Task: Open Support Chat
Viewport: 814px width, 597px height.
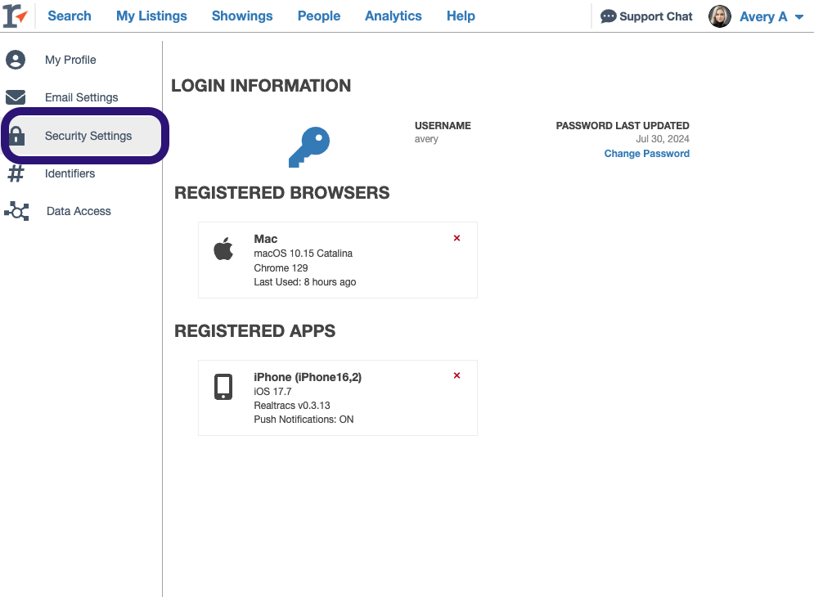Action: pos(645,16)
